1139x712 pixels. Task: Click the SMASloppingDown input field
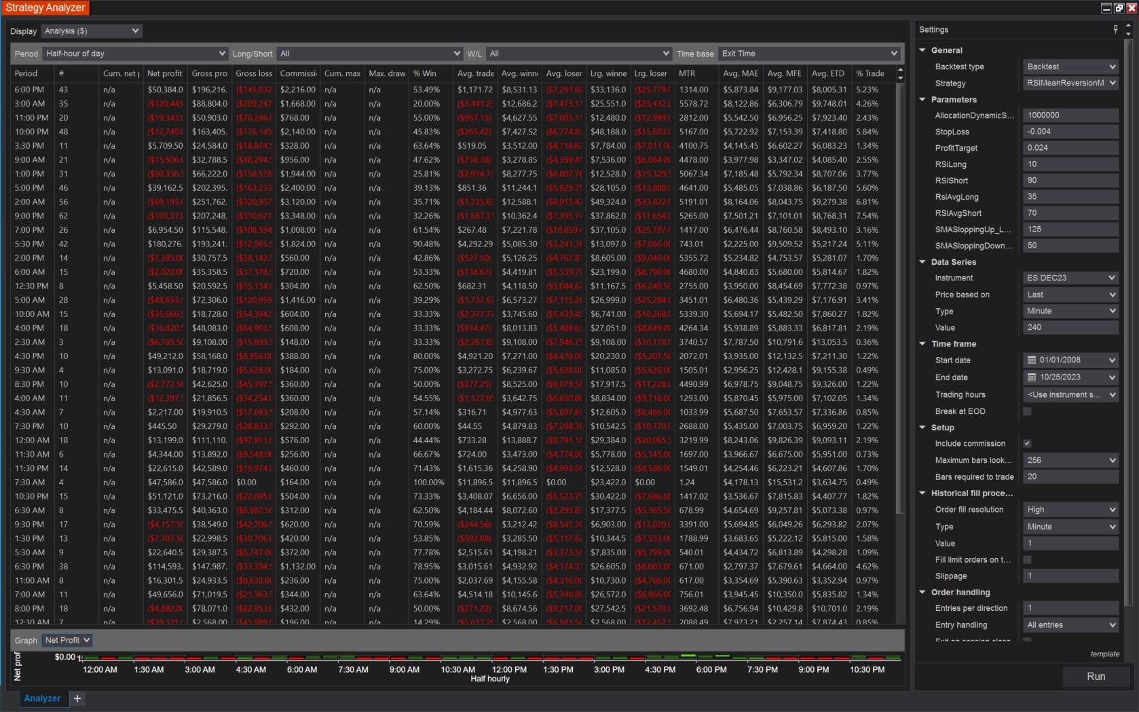click(1071, 246)
